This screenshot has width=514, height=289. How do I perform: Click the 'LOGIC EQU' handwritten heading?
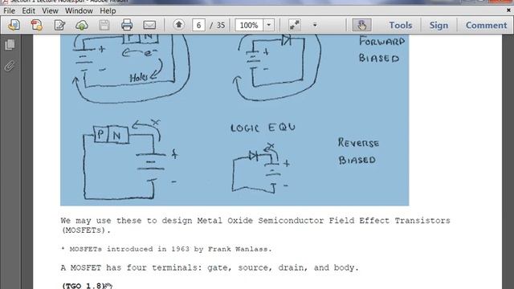pos(263,128)
